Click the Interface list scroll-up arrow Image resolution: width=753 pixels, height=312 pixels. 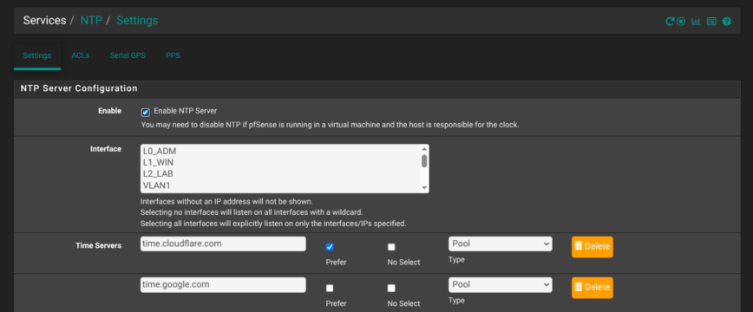[424, 149]
